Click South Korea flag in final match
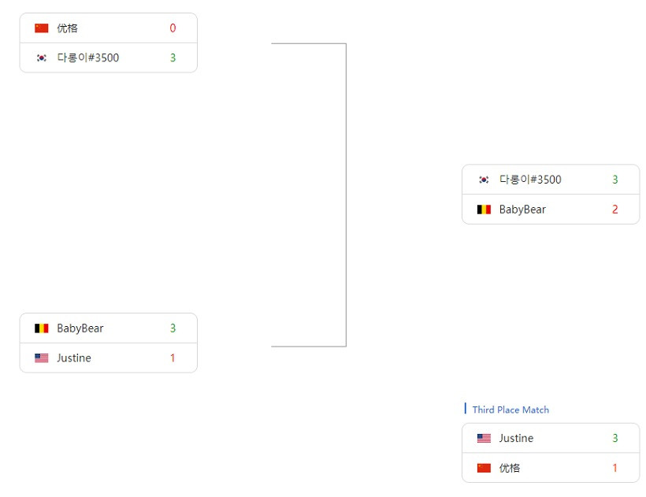The height and width of the screenshot is (497, 646). pos(484,180)
